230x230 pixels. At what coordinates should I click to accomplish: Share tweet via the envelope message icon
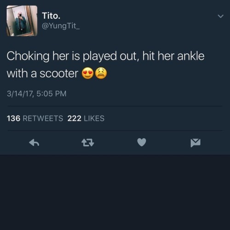[x=195, y=143]
